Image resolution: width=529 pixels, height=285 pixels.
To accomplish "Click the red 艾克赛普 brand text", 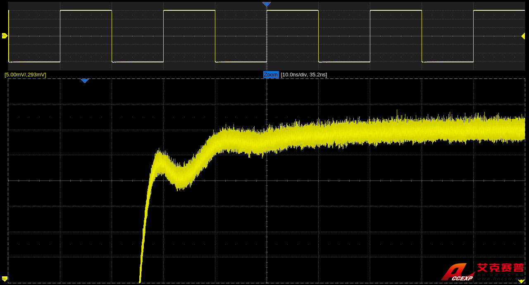I will [x=500, y=268].
